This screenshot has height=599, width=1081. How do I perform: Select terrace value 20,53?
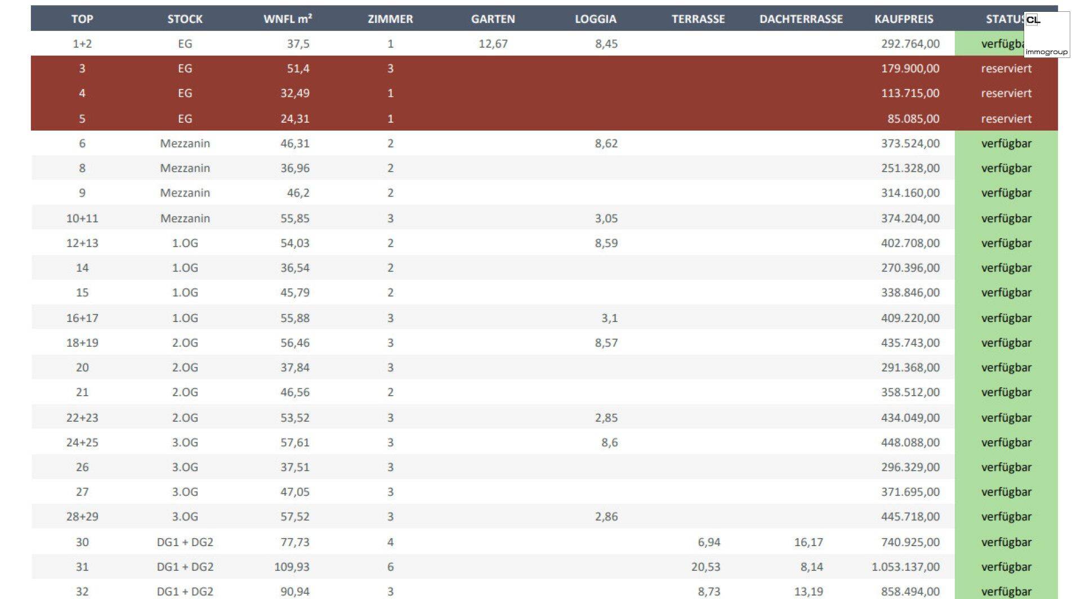tap(706, 567)
